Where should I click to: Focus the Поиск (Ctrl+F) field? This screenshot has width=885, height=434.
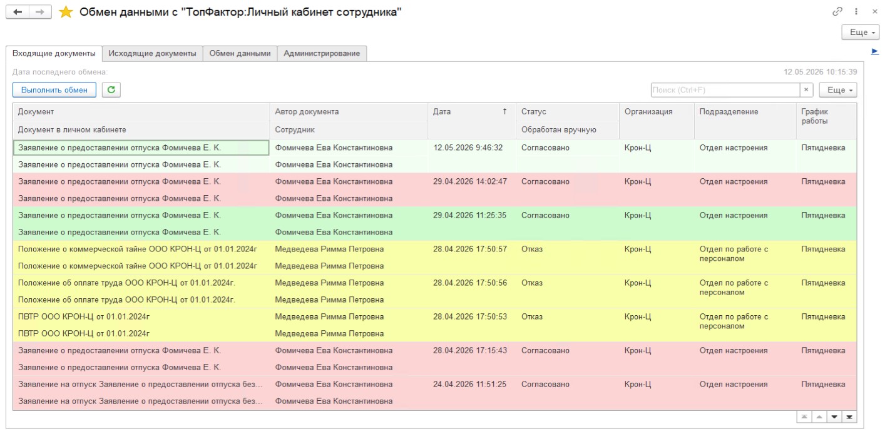(x=725, y=90)
